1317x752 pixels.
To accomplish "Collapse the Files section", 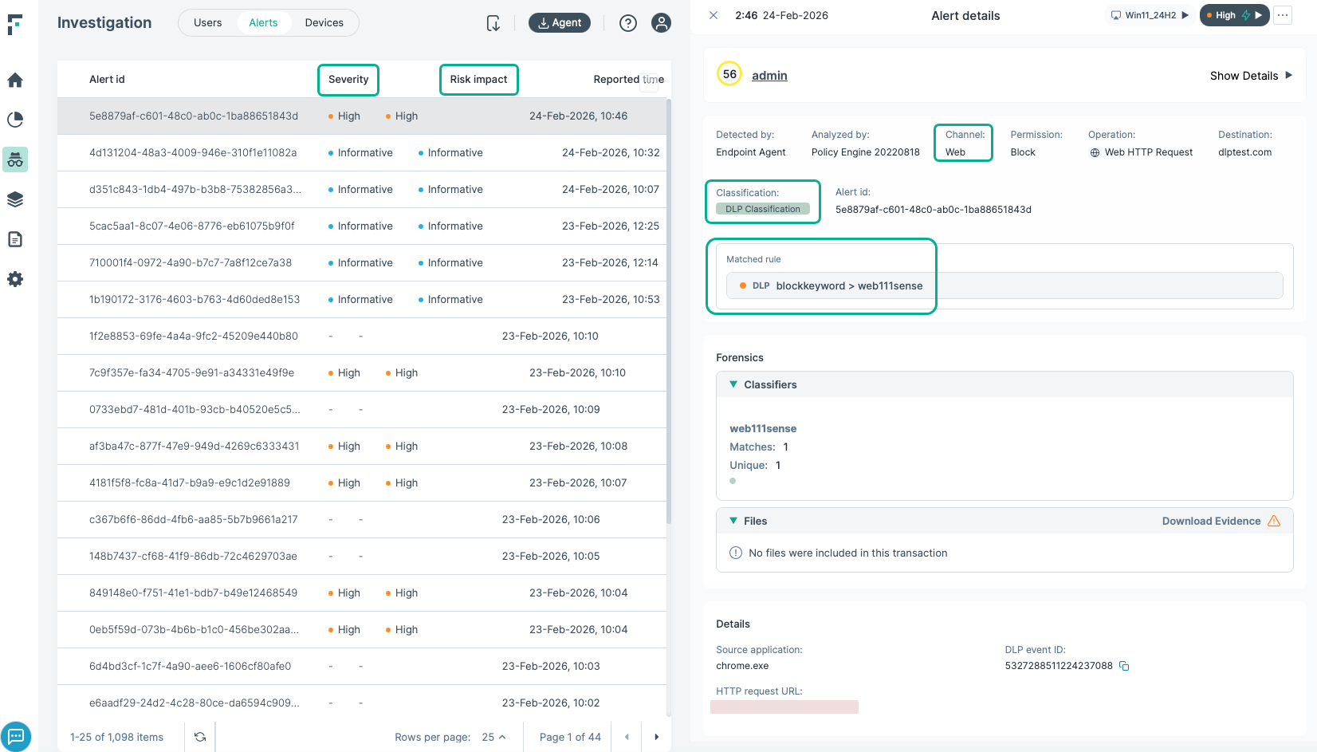I will [x=733, y=521].
